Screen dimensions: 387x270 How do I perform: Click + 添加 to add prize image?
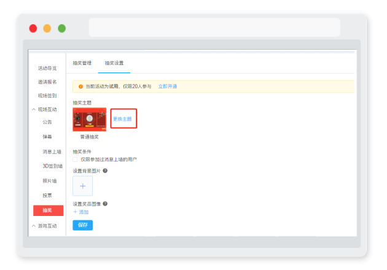(81, 212)
